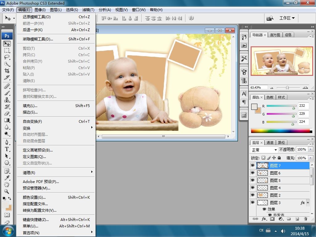Select the Pen tool
Image resolution: width=316 pixels, height=237 pixels.
pyautogui.click(x=7, y=143)
